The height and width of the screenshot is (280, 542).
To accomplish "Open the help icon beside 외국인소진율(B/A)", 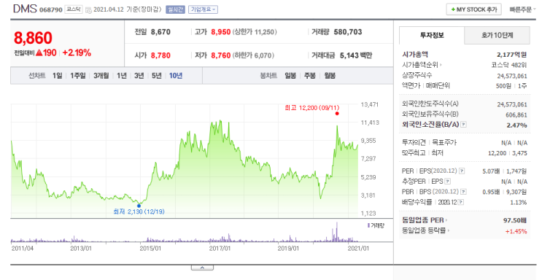I will [463, 125].
